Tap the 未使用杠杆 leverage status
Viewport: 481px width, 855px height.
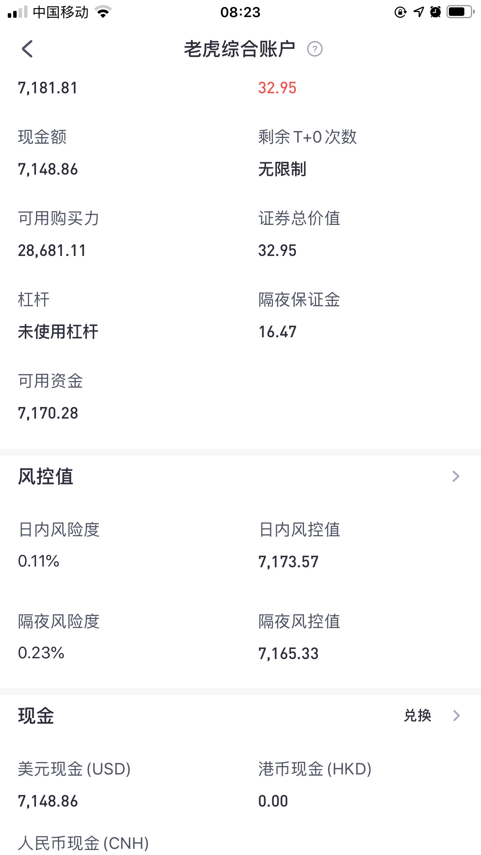[58, 332]
